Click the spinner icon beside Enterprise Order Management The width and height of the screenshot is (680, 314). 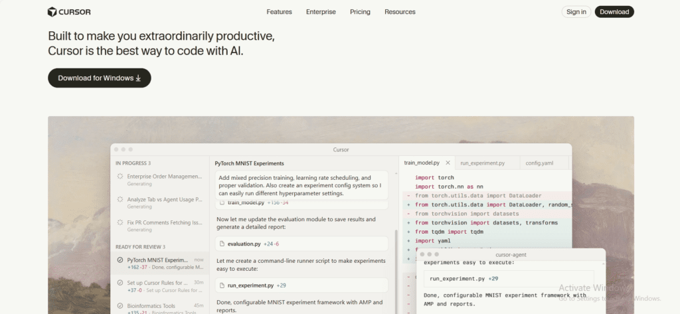point(120,177)
